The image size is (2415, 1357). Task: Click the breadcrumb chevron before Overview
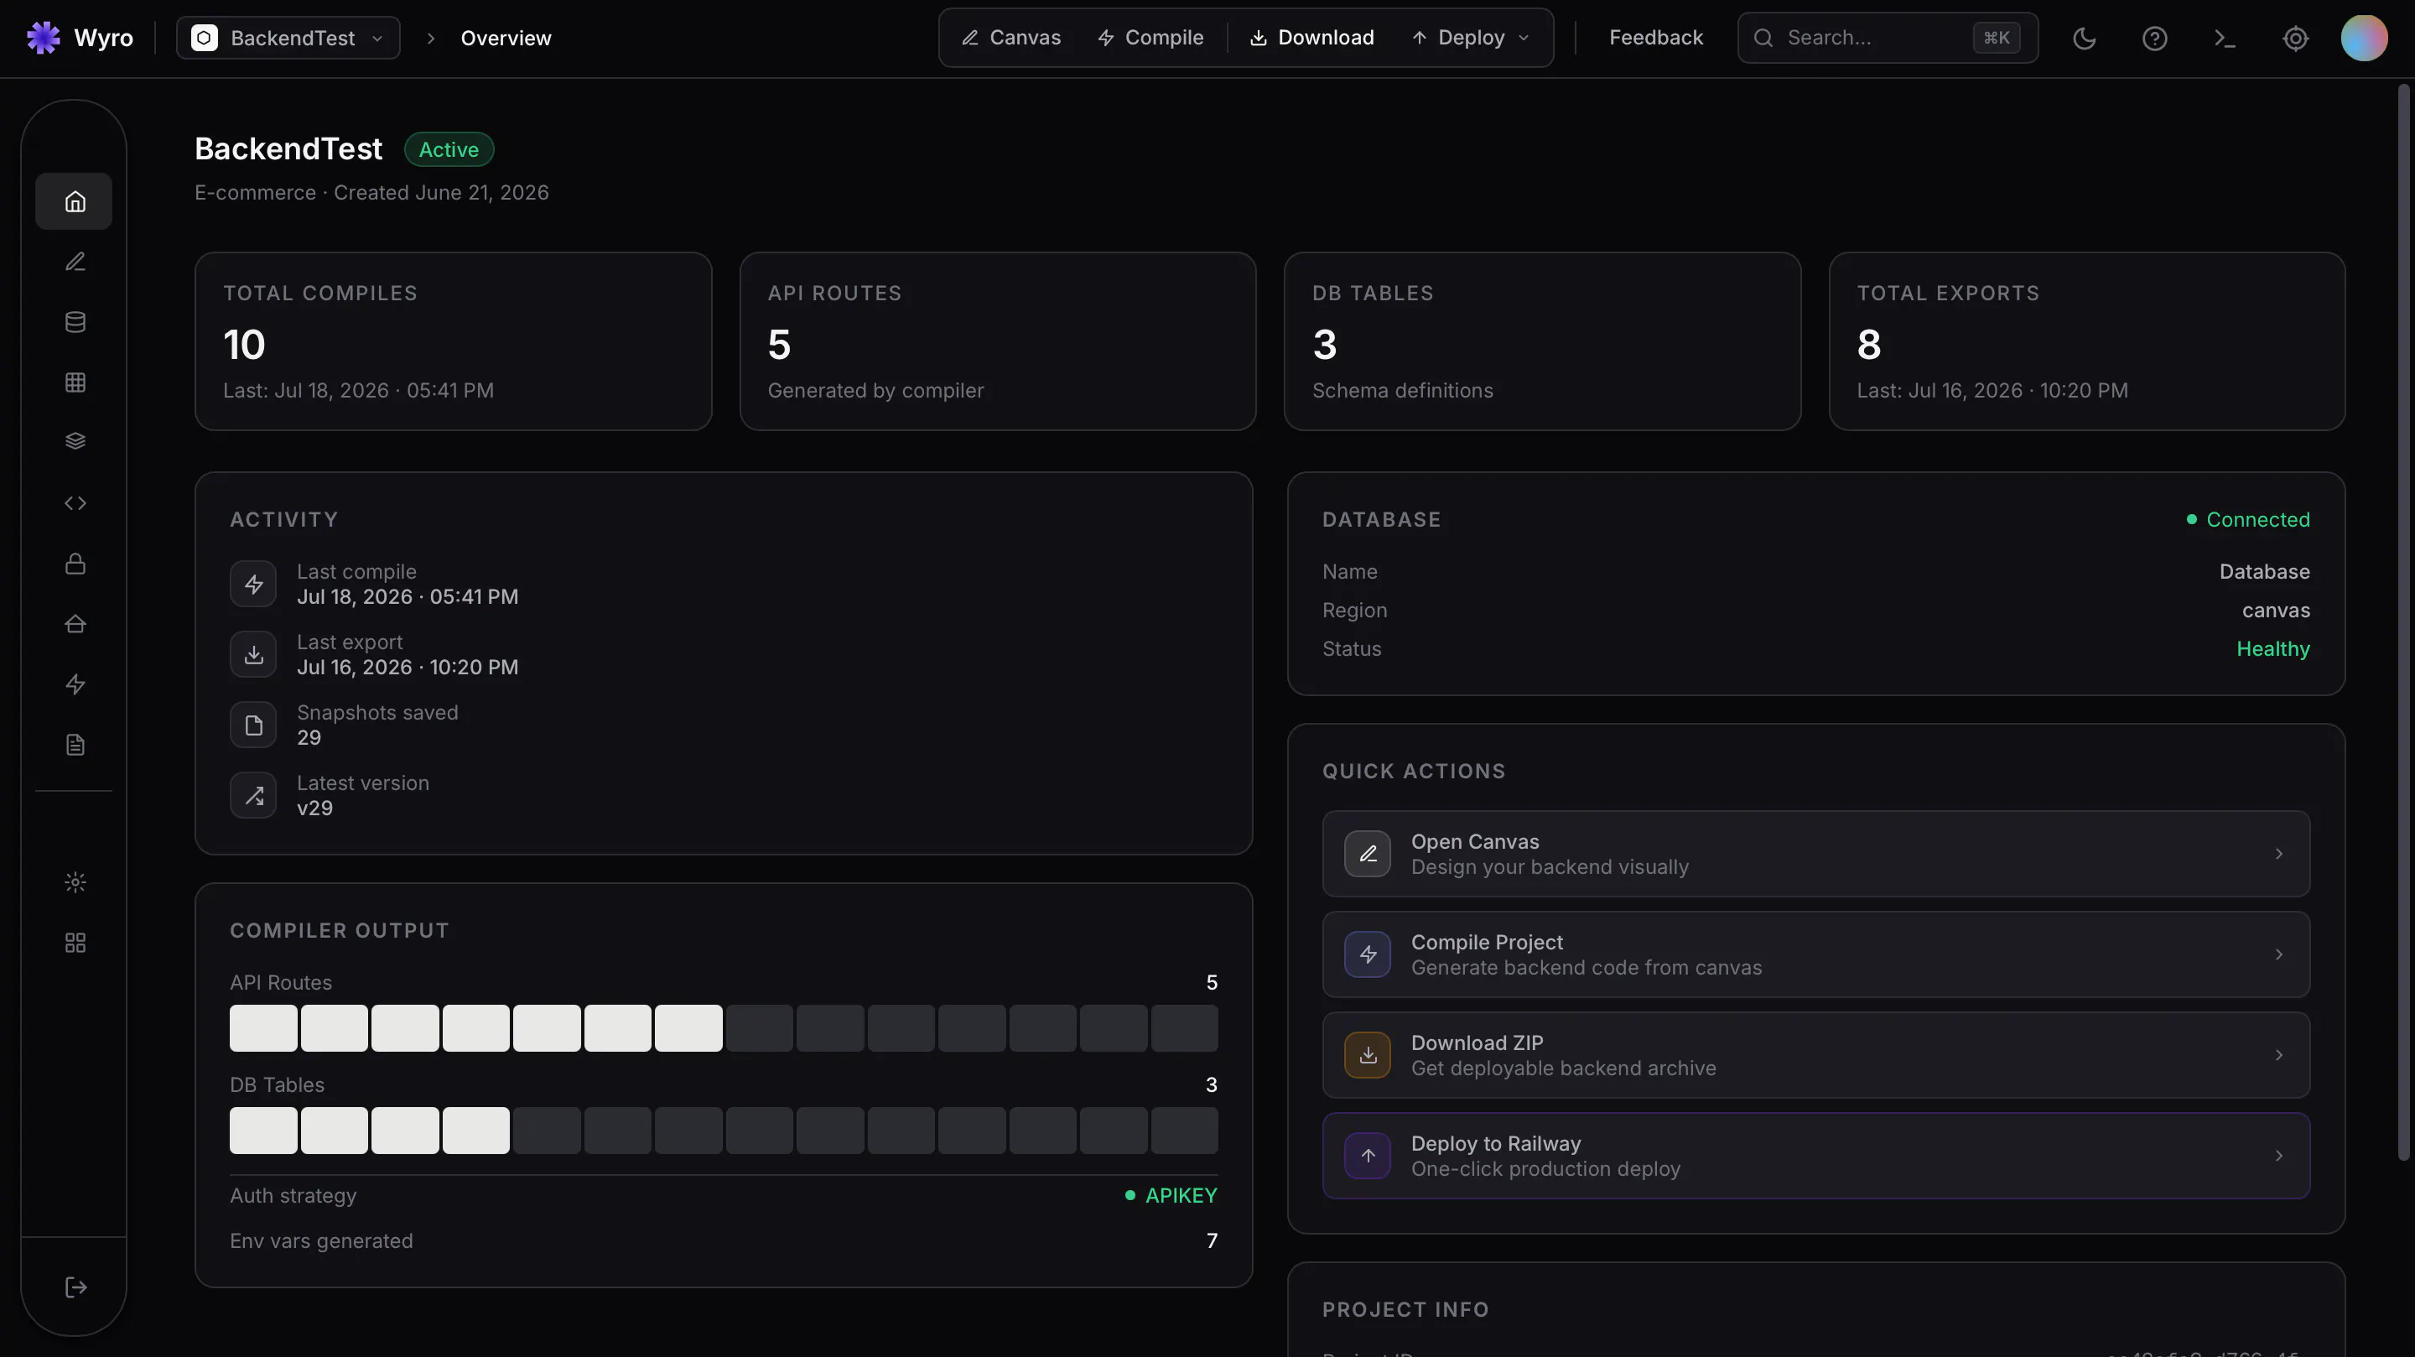[x=430, y=39]
